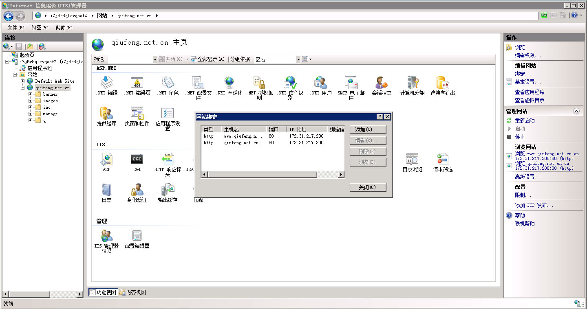The image size is (587, 309).
Task: Select the qiufeng.net.cn binding row
Action: (x=273, y=143)
